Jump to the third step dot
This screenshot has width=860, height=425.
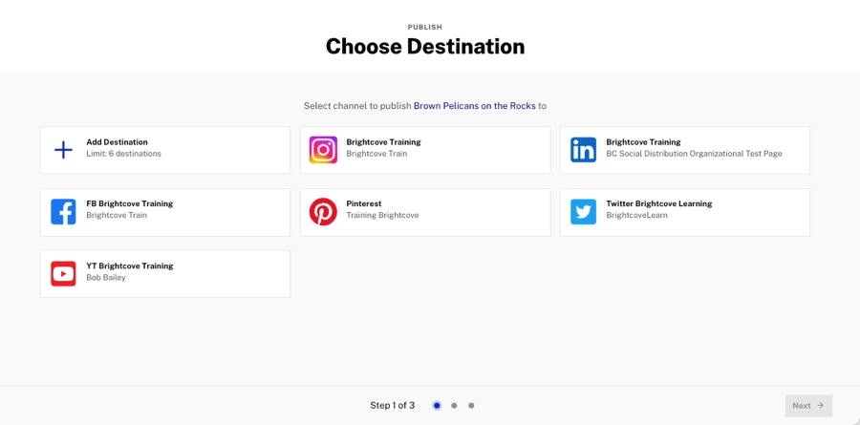click(471, 406)
